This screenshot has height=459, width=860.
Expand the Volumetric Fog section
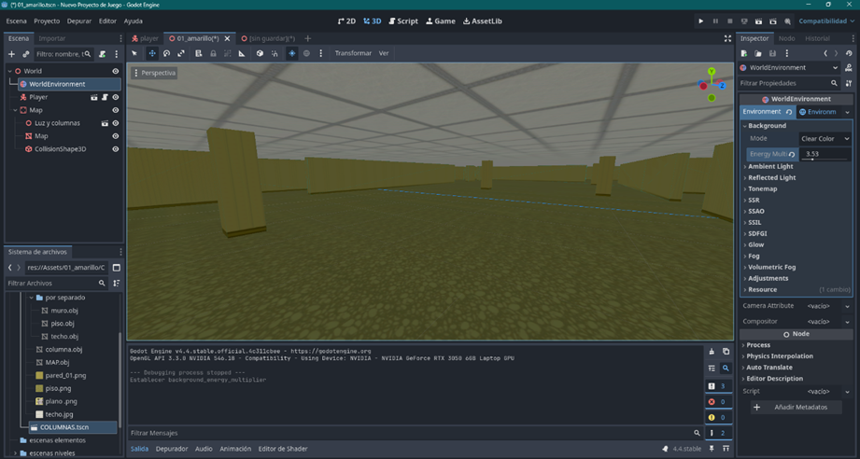tap(773, 267)
